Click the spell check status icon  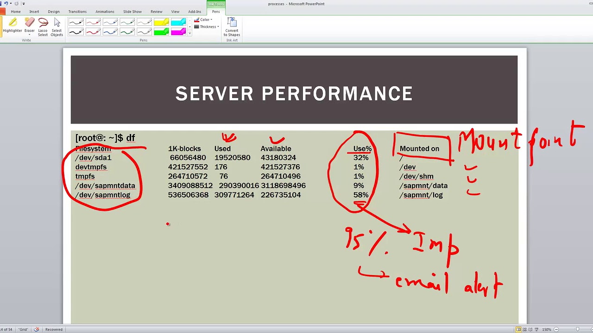37,329
